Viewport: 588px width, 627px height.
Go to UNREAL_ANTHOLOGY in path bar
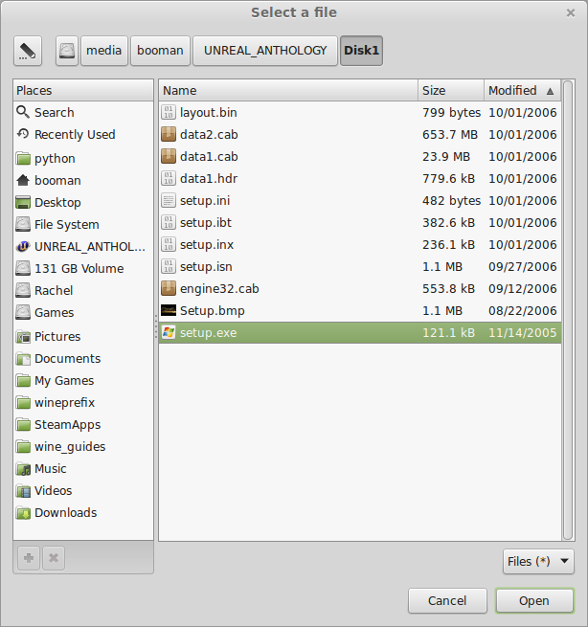tap(265, 51)
